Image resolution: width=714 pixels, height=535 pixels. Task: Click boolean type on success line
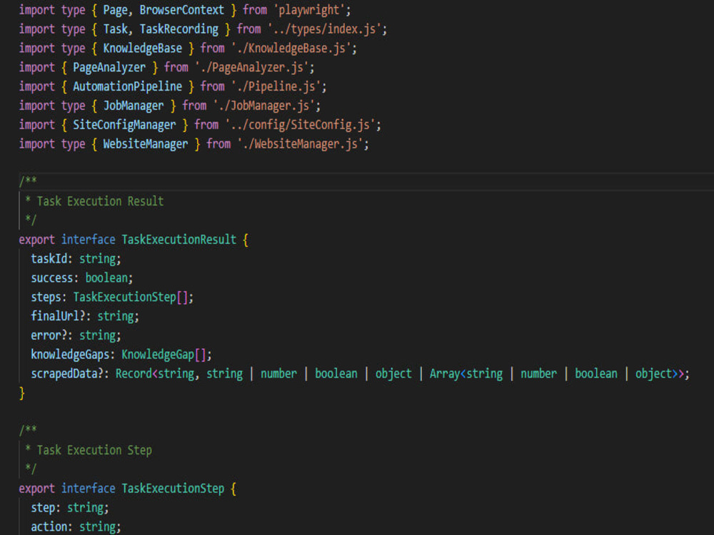(x=106, y=277)
